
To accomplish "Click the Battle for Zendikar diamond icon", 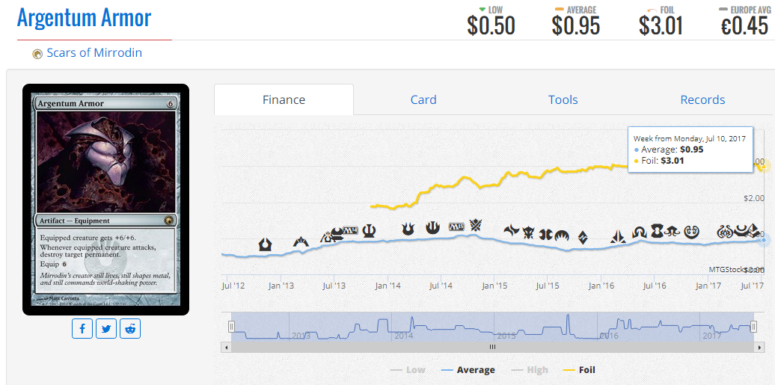I will point(583,238).
